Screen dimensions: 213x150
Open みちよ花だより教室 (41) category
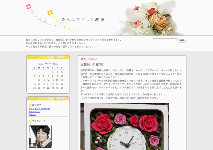coord(39,109)
